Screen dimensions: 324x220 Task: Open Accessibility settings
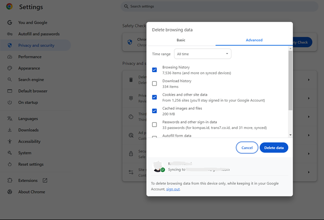click(x=29, y=141)
